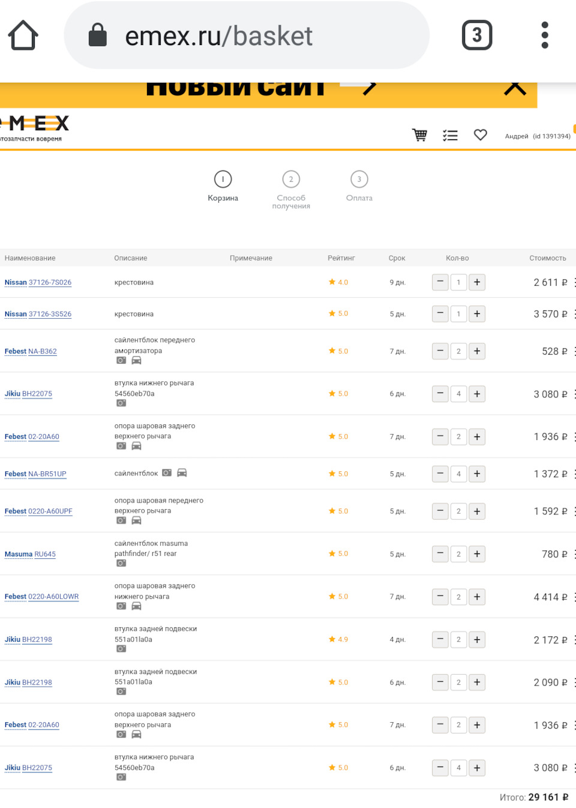Increase quantity for Masuma RU645
576x808 pixels.
477,554
